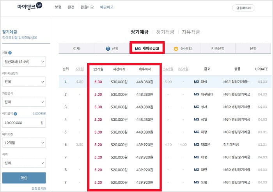This screenshot has width=273, height=192.
Task: Click MG logo in 더조은 row
Action: pyautogui.click(x=197, y=144)
